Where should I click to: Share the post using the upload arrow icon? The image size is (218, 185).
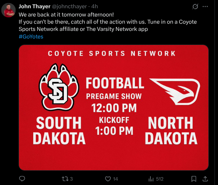(x=205, y=179)
